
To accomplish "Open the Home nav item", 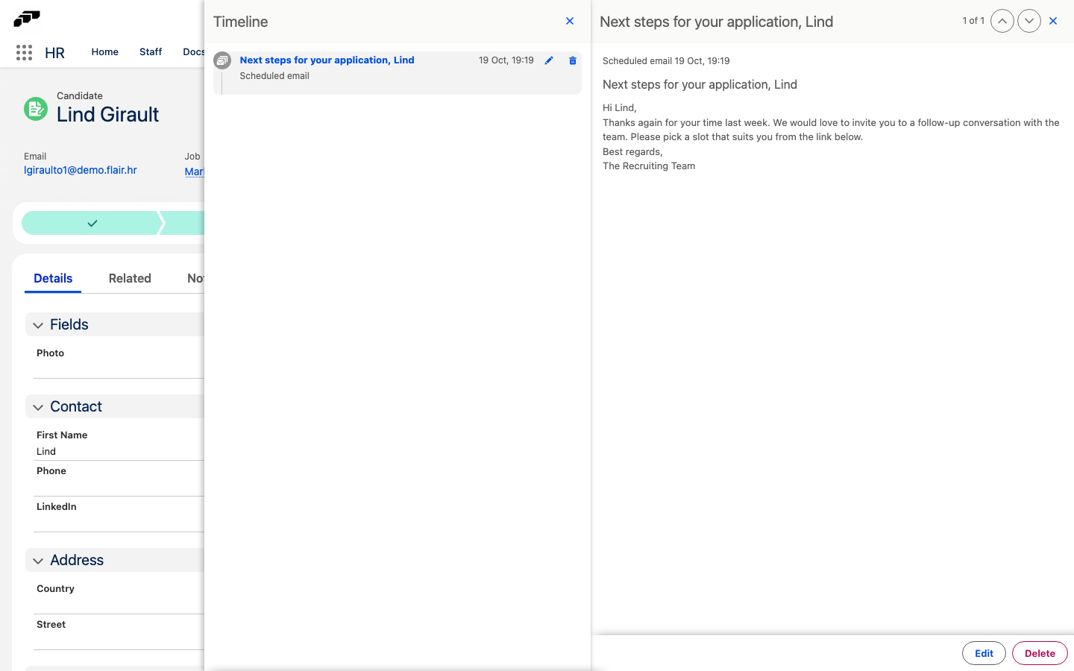I will [x=105, y=51].
